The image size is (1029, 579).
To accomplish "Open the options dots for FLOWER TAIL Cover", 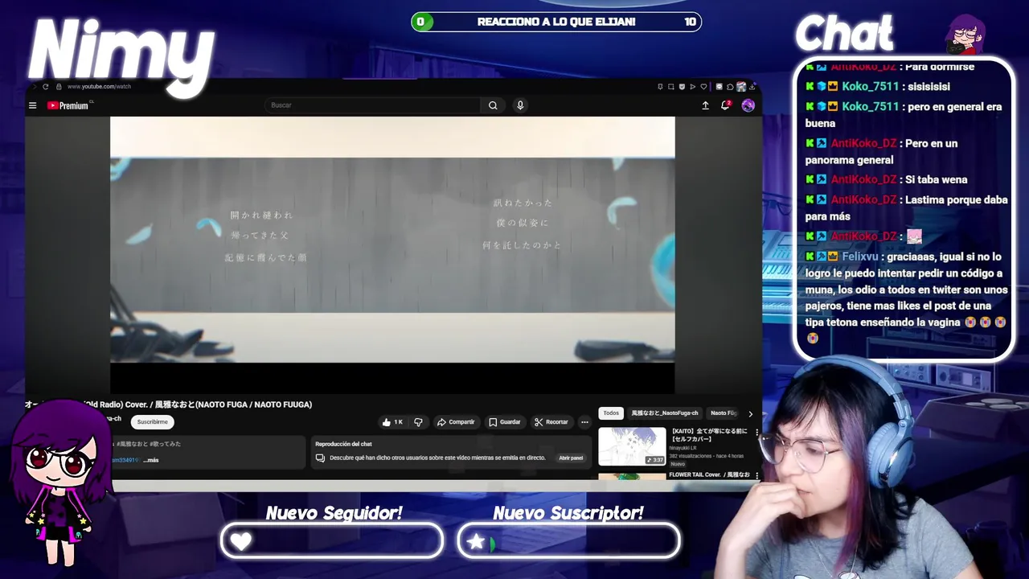I will [x=756, y=475].
